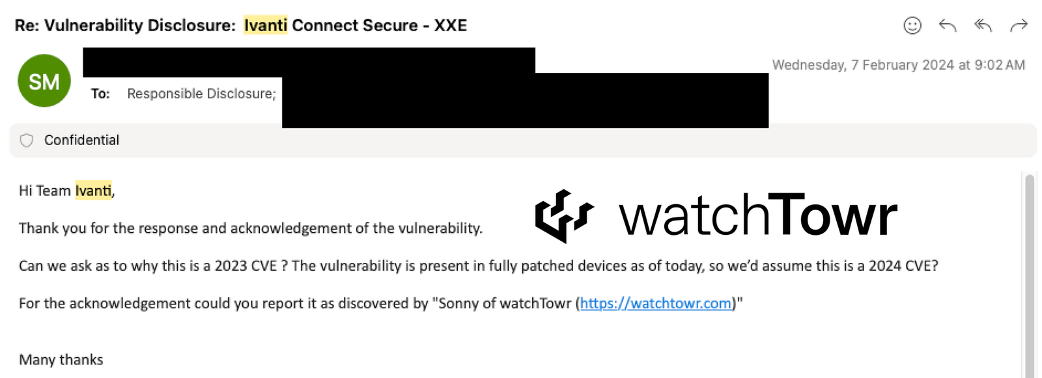
Task: Select the Forward icon
Action: (x=1018, y=26)
